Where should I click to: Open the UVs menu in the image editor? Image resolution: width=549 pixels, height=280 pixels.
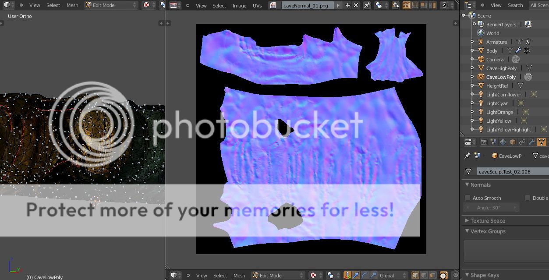(x=257, y=6)
